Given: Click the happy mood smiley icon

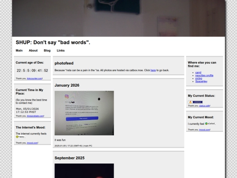Looking at the screenshot, I should [17, 137].
